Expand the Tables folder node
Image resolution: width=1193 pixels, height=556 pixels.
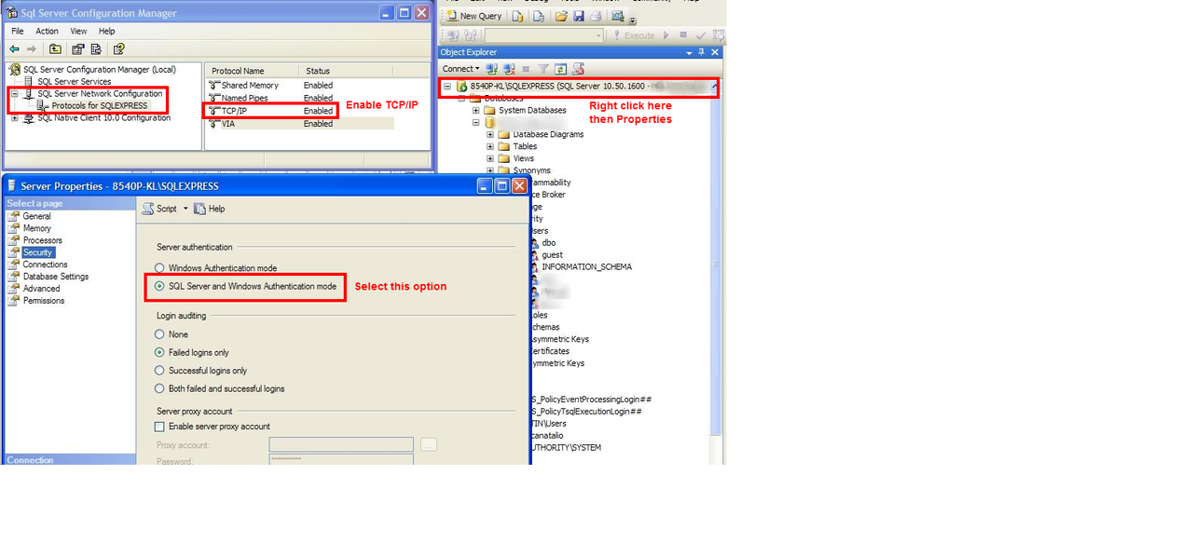point(490,146)
